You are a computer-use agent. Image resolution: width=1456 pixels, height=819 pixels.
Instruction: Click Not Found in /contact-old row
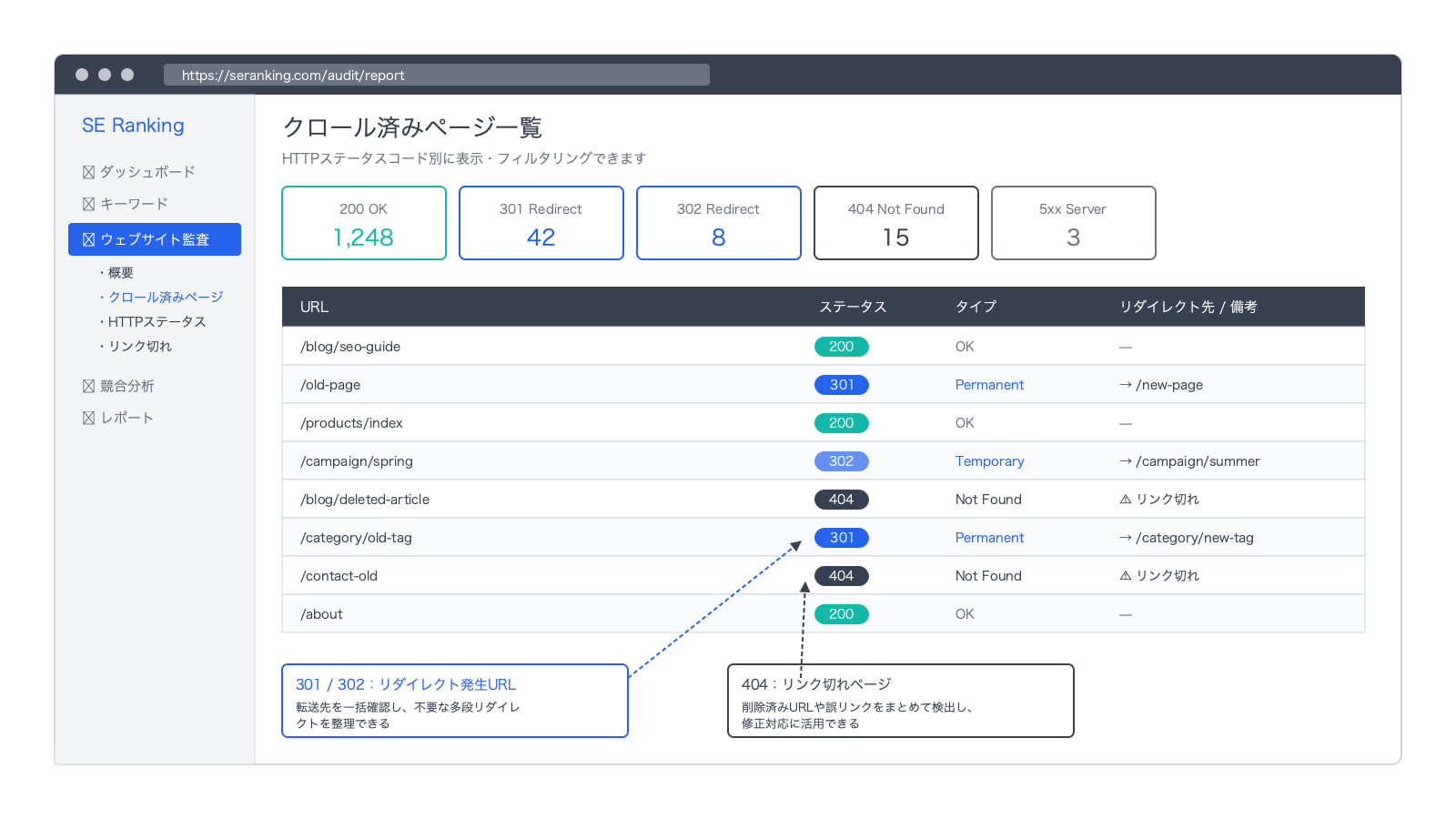(x=988, y=576)
